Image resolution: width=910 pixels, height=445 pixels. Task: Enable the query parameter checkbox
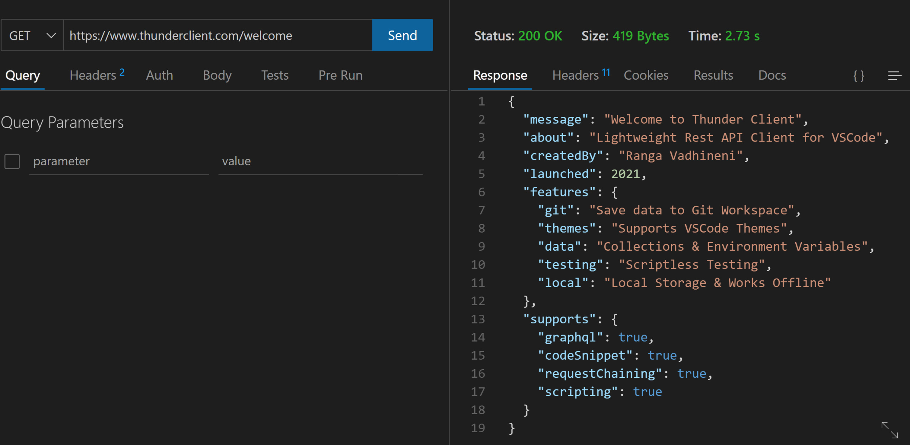tap(12, 161)
